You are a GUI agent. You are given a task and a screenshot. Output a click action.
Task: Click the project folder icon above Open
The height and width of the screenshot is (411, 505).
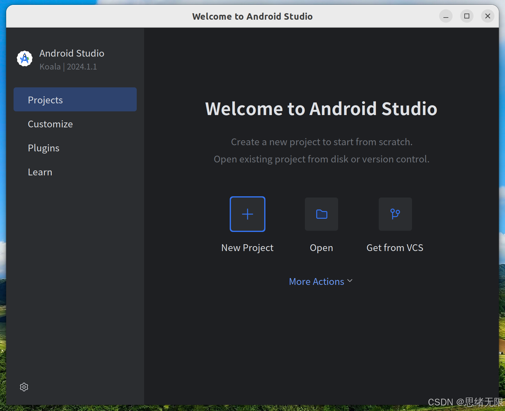321,214
